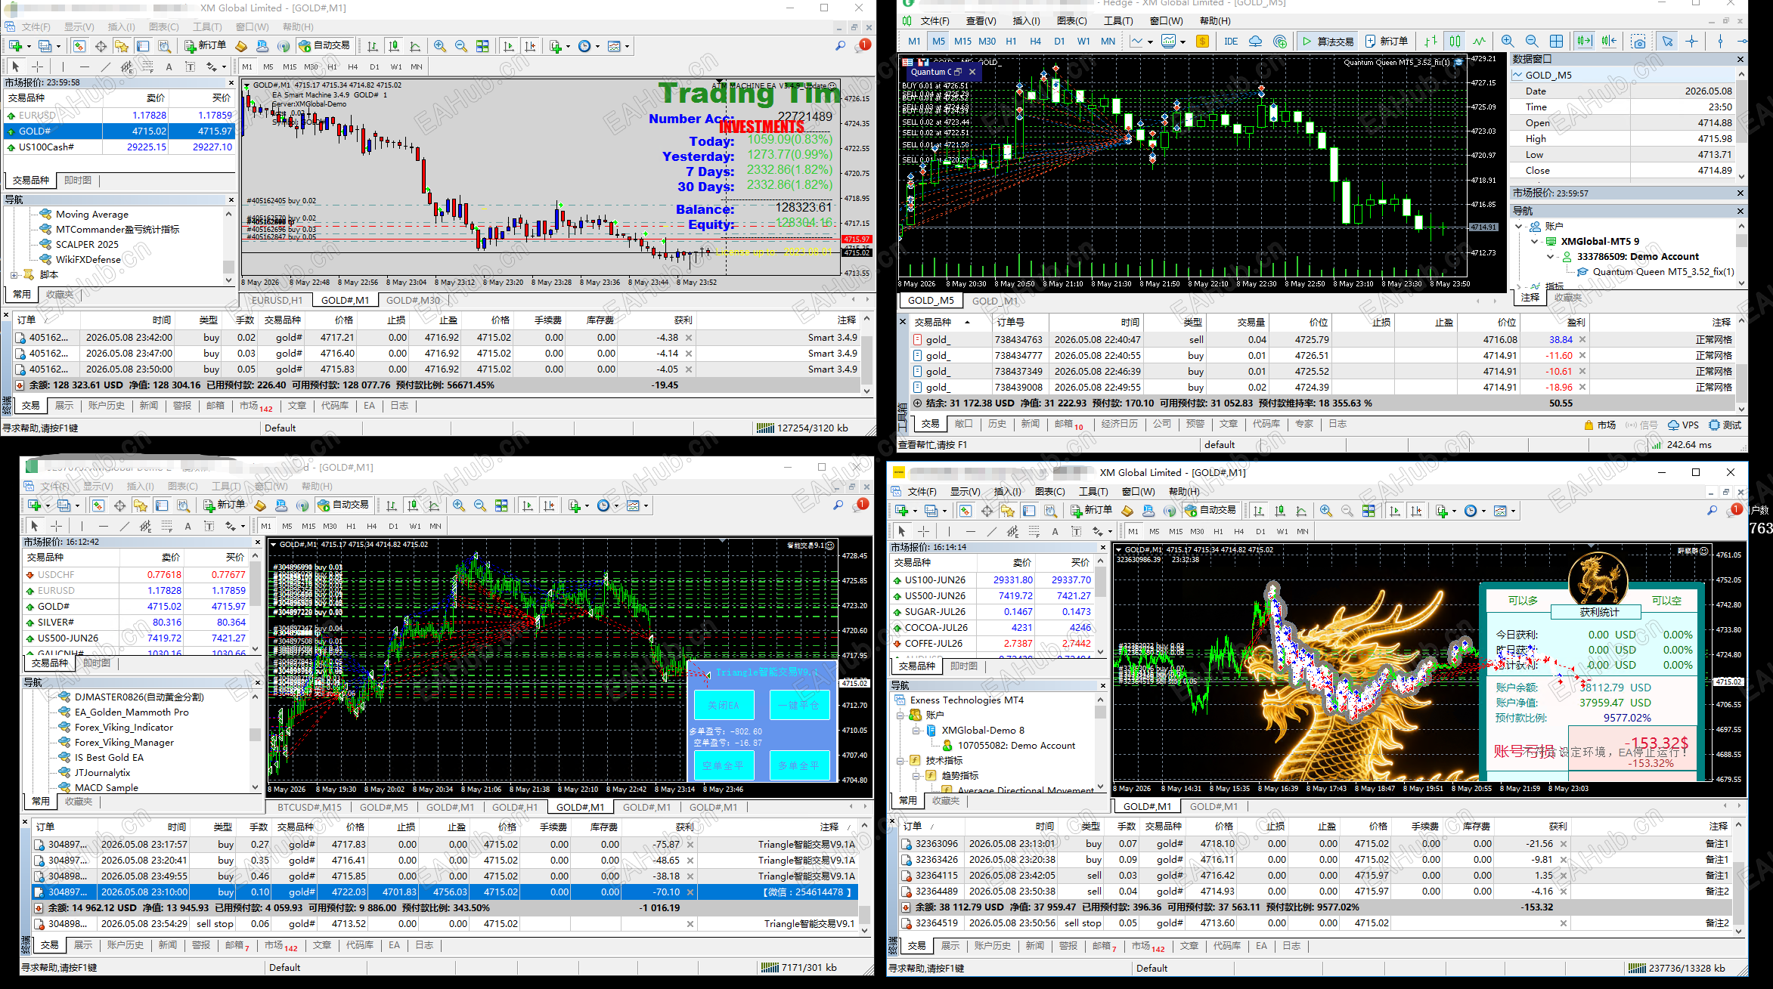Click 多单全平 button on Triangle EA panel

click(x=800, y=765)
